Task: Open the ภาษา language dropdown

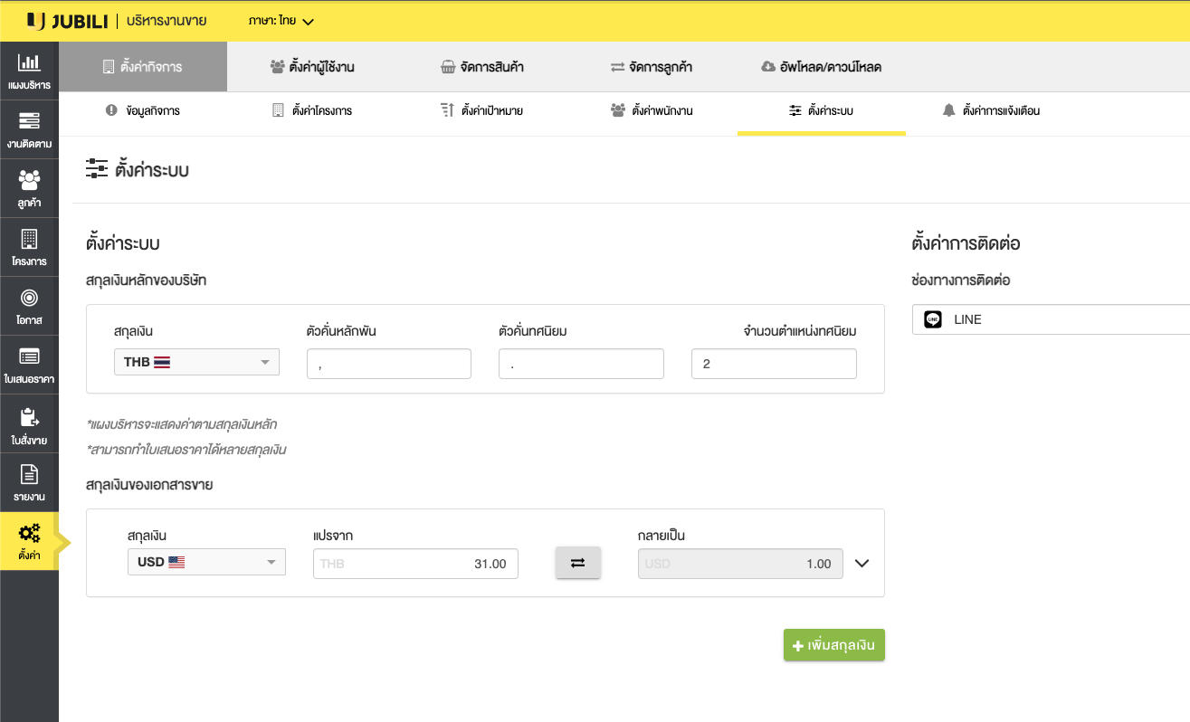Action: click(281, 21)
